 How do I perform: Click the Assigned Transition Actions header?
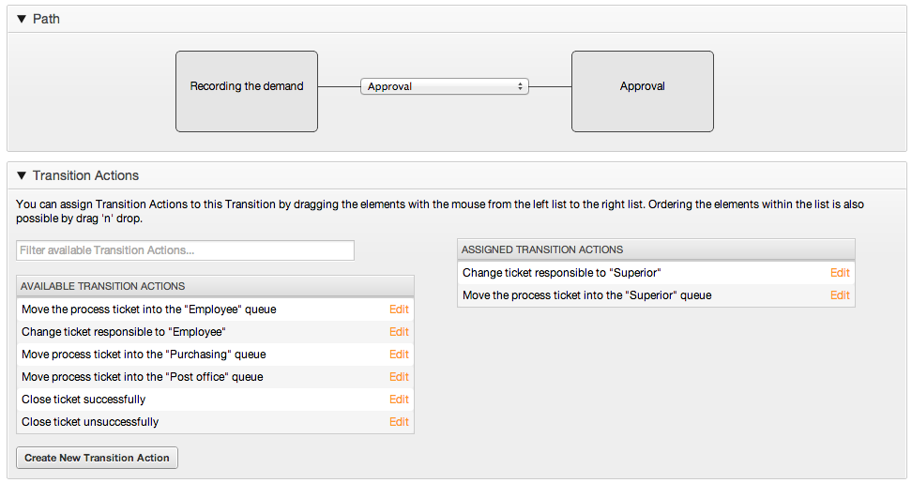(656, 249)
